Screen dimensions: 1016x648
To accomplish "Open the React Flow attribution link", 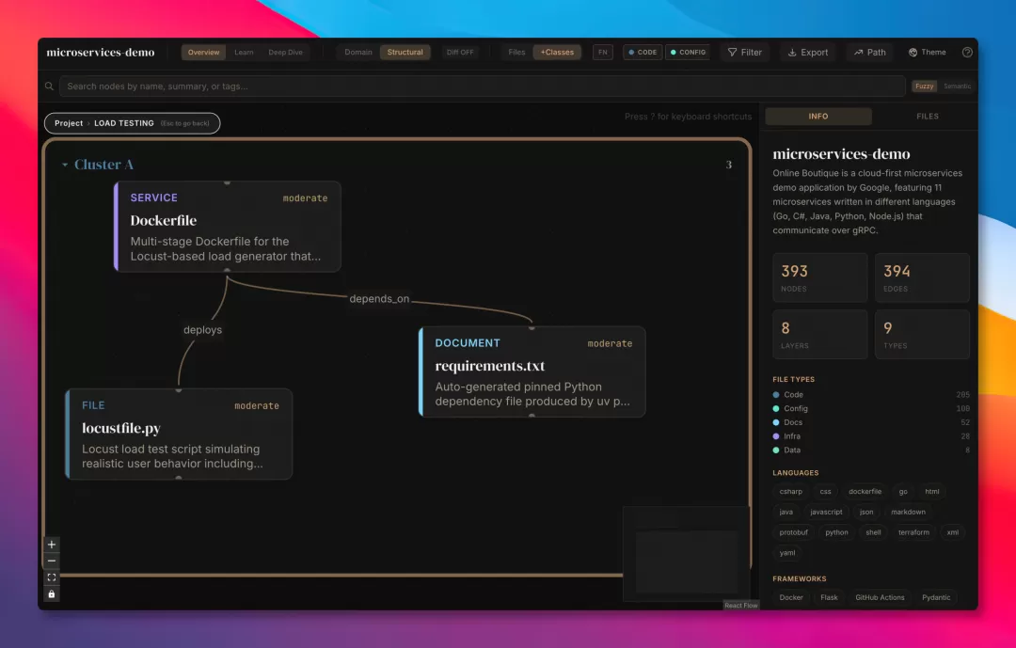I will pos(740,606).
